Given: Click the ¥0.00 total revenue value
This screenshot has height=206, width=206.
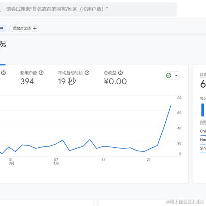Looking at the screenshot, I should 115,82.
